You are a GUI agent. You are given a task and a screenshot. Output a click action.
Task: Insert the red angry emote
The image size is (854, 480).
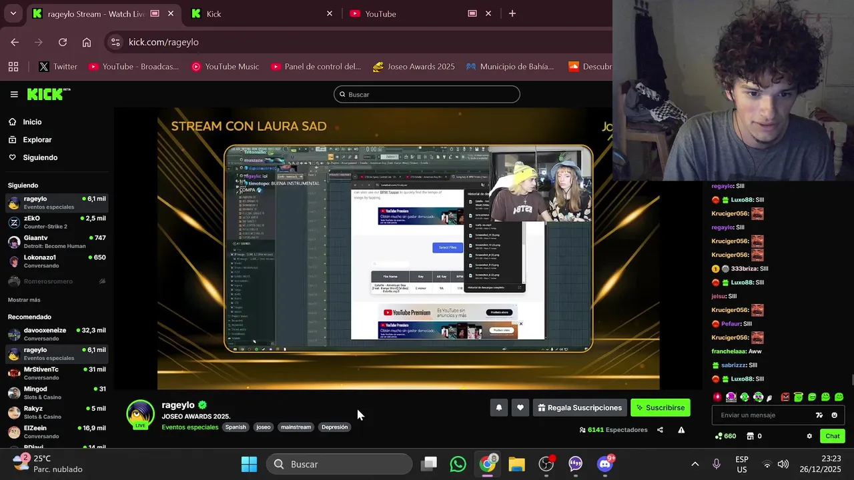[x=785, y=397]
